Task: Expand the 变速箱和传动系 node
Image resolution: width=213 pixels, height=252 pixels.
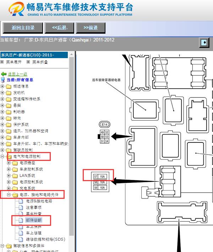Action: click(x=2, y=99)
